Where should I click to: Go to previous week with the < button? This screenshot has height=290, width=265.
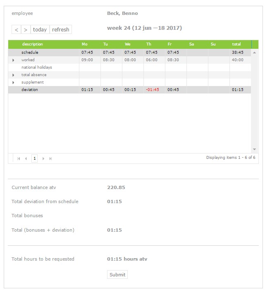[x=17, y=29]
